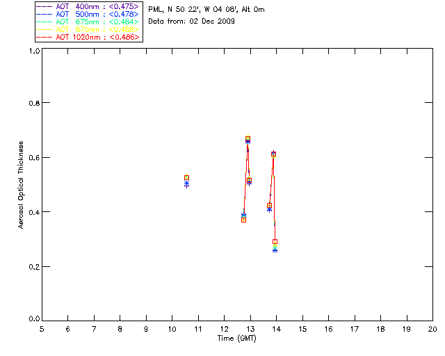Screen dimensions: 445x356
Task: Click the y-axis tick label 1.0
Action: (34, 51)
